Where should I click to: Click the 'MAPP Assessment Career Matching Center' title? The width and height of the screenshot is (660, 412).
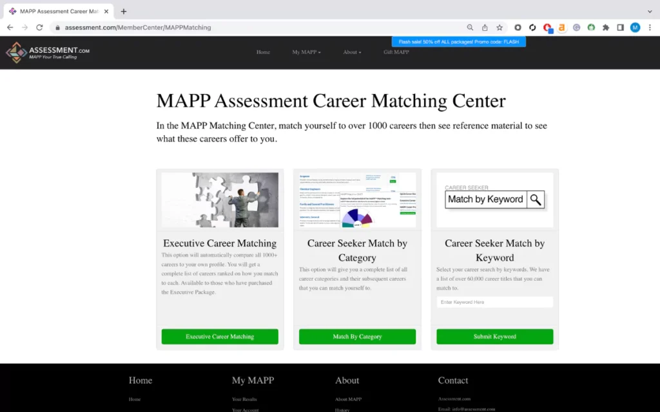(331, 101)
